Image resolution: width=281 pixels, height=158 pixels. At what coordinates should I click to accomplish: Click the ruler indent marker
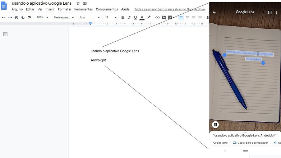click(x=91, y=23)
